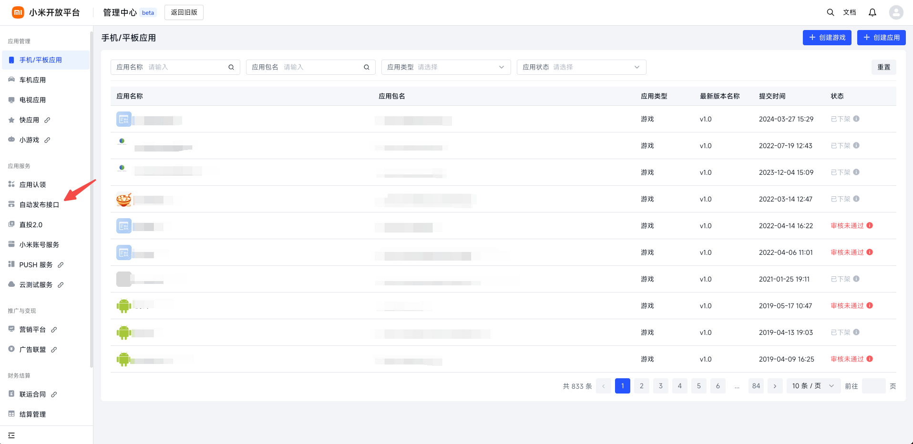Click the 云测试服务 cloud icon
913x444 pixels.
point(11,284)
